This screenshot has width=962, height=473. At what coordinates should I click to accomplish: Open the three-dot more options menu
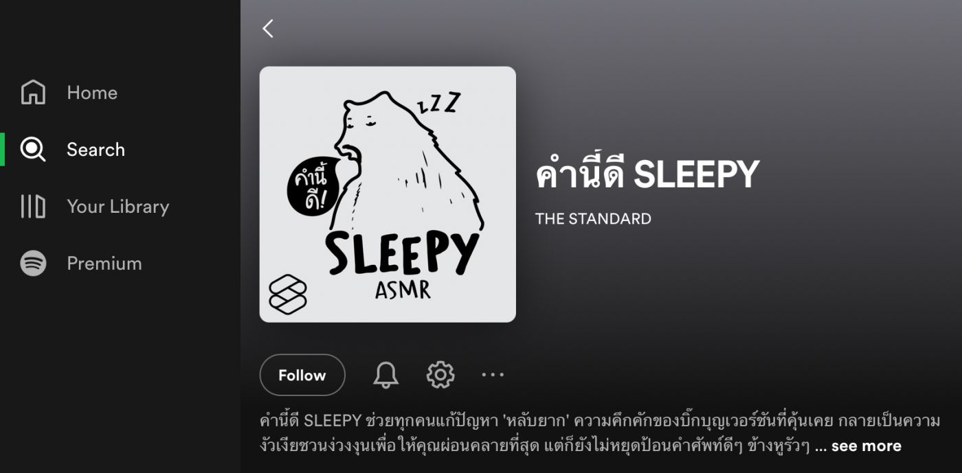(493, 375)
